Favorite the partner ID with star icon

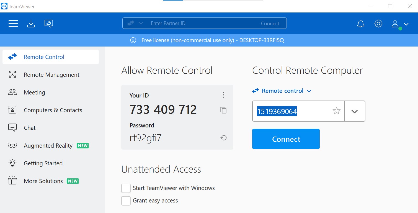(x=336, y=111)
